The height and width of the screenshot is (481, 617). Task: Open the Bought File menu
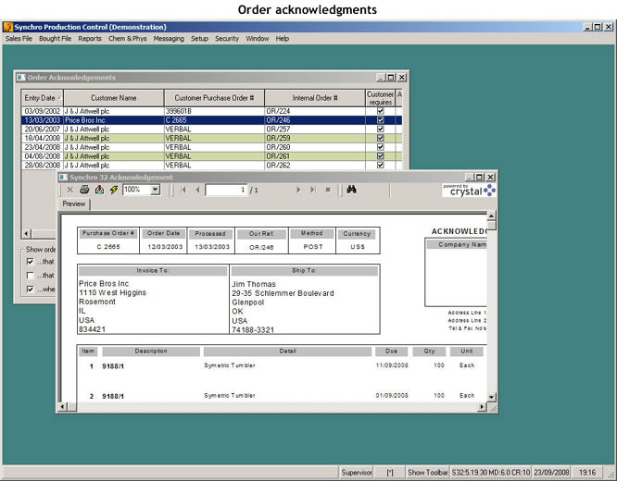55,39
